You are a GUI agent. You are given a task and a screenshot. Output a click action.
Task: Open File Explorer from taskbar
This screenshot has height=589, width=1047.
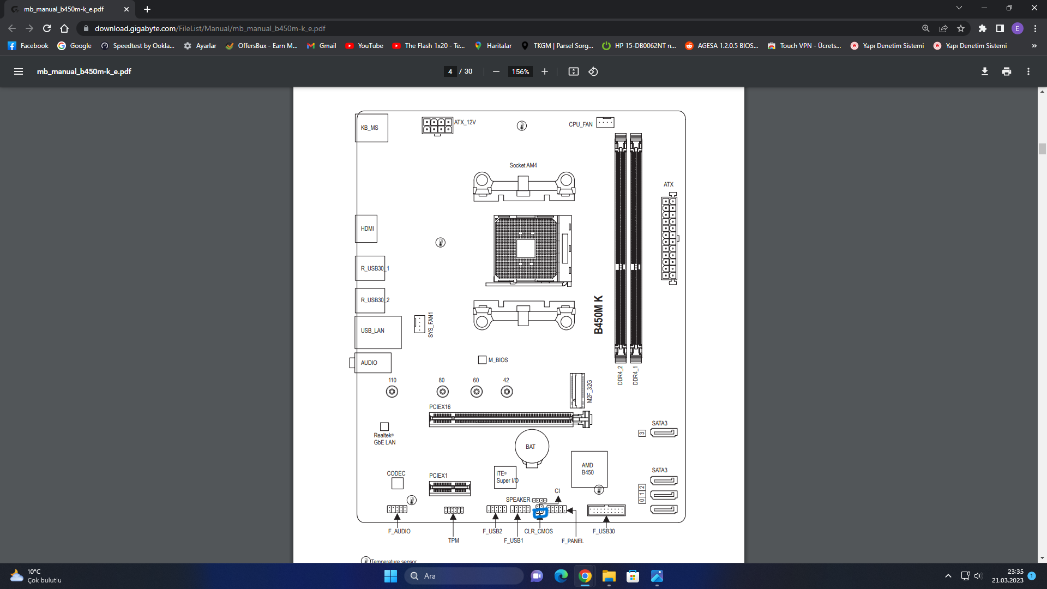(x=609, y=576)
